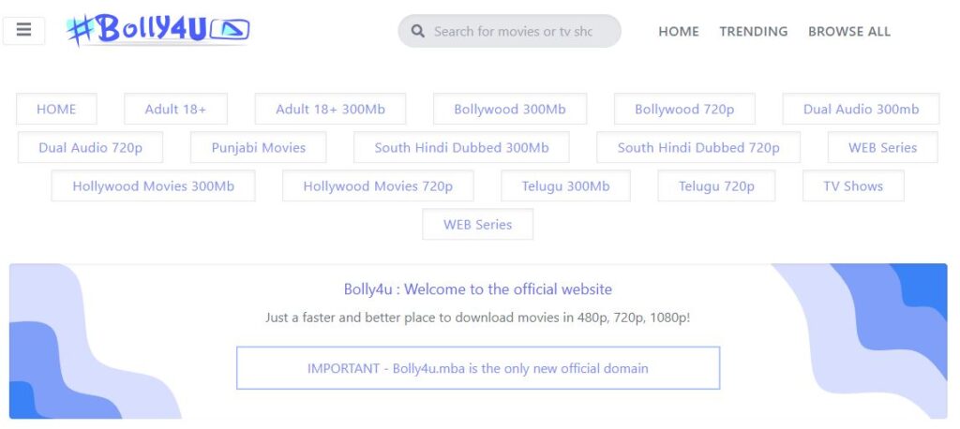Open the WEB Series button below Telugu 300Mb

point(477,225)
